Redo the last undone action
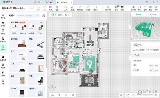 point(44,8)
